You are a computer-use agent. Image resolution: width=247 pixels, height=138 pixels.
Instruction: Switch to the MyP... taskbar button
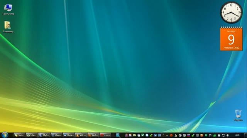coord(44,135)
